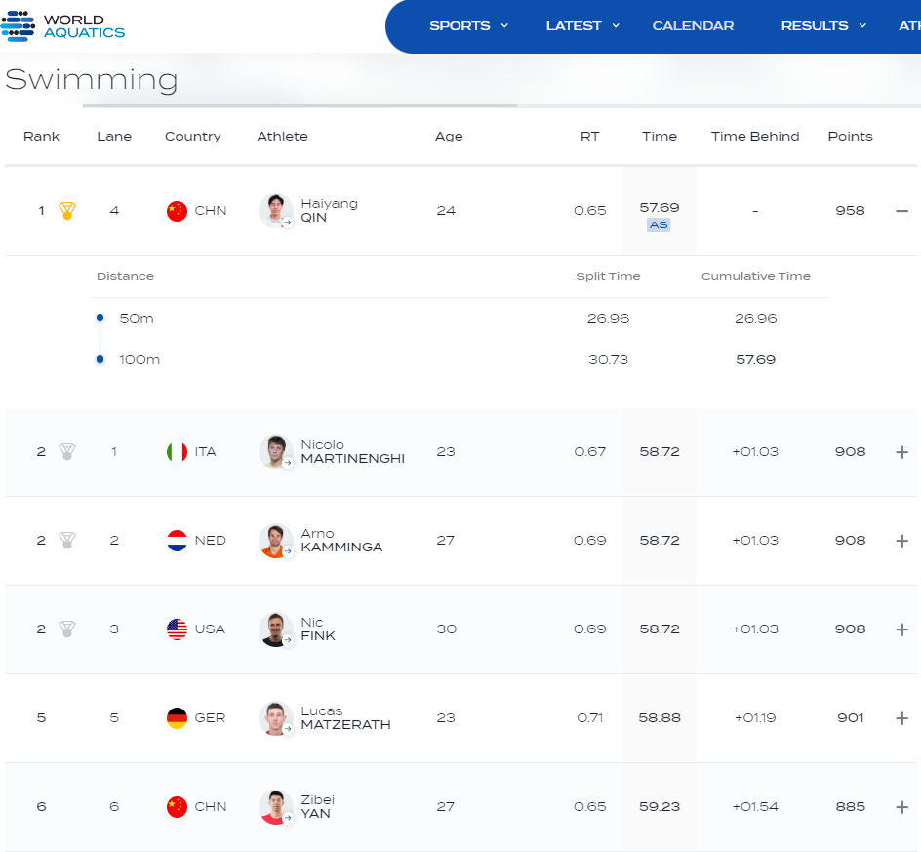Expand Nicolo Martinenghi's row with plus
Viewport: 921px width, 852px height.
point(902,452)
